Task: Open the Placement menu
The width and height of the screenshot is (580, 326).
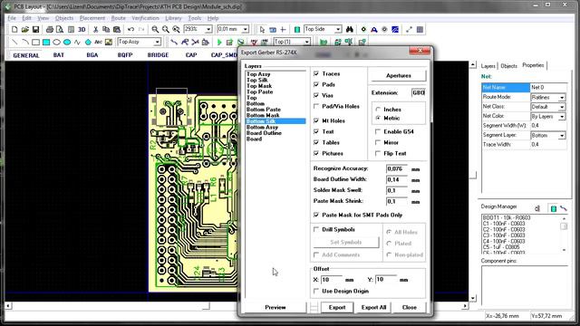Action: 92,18
